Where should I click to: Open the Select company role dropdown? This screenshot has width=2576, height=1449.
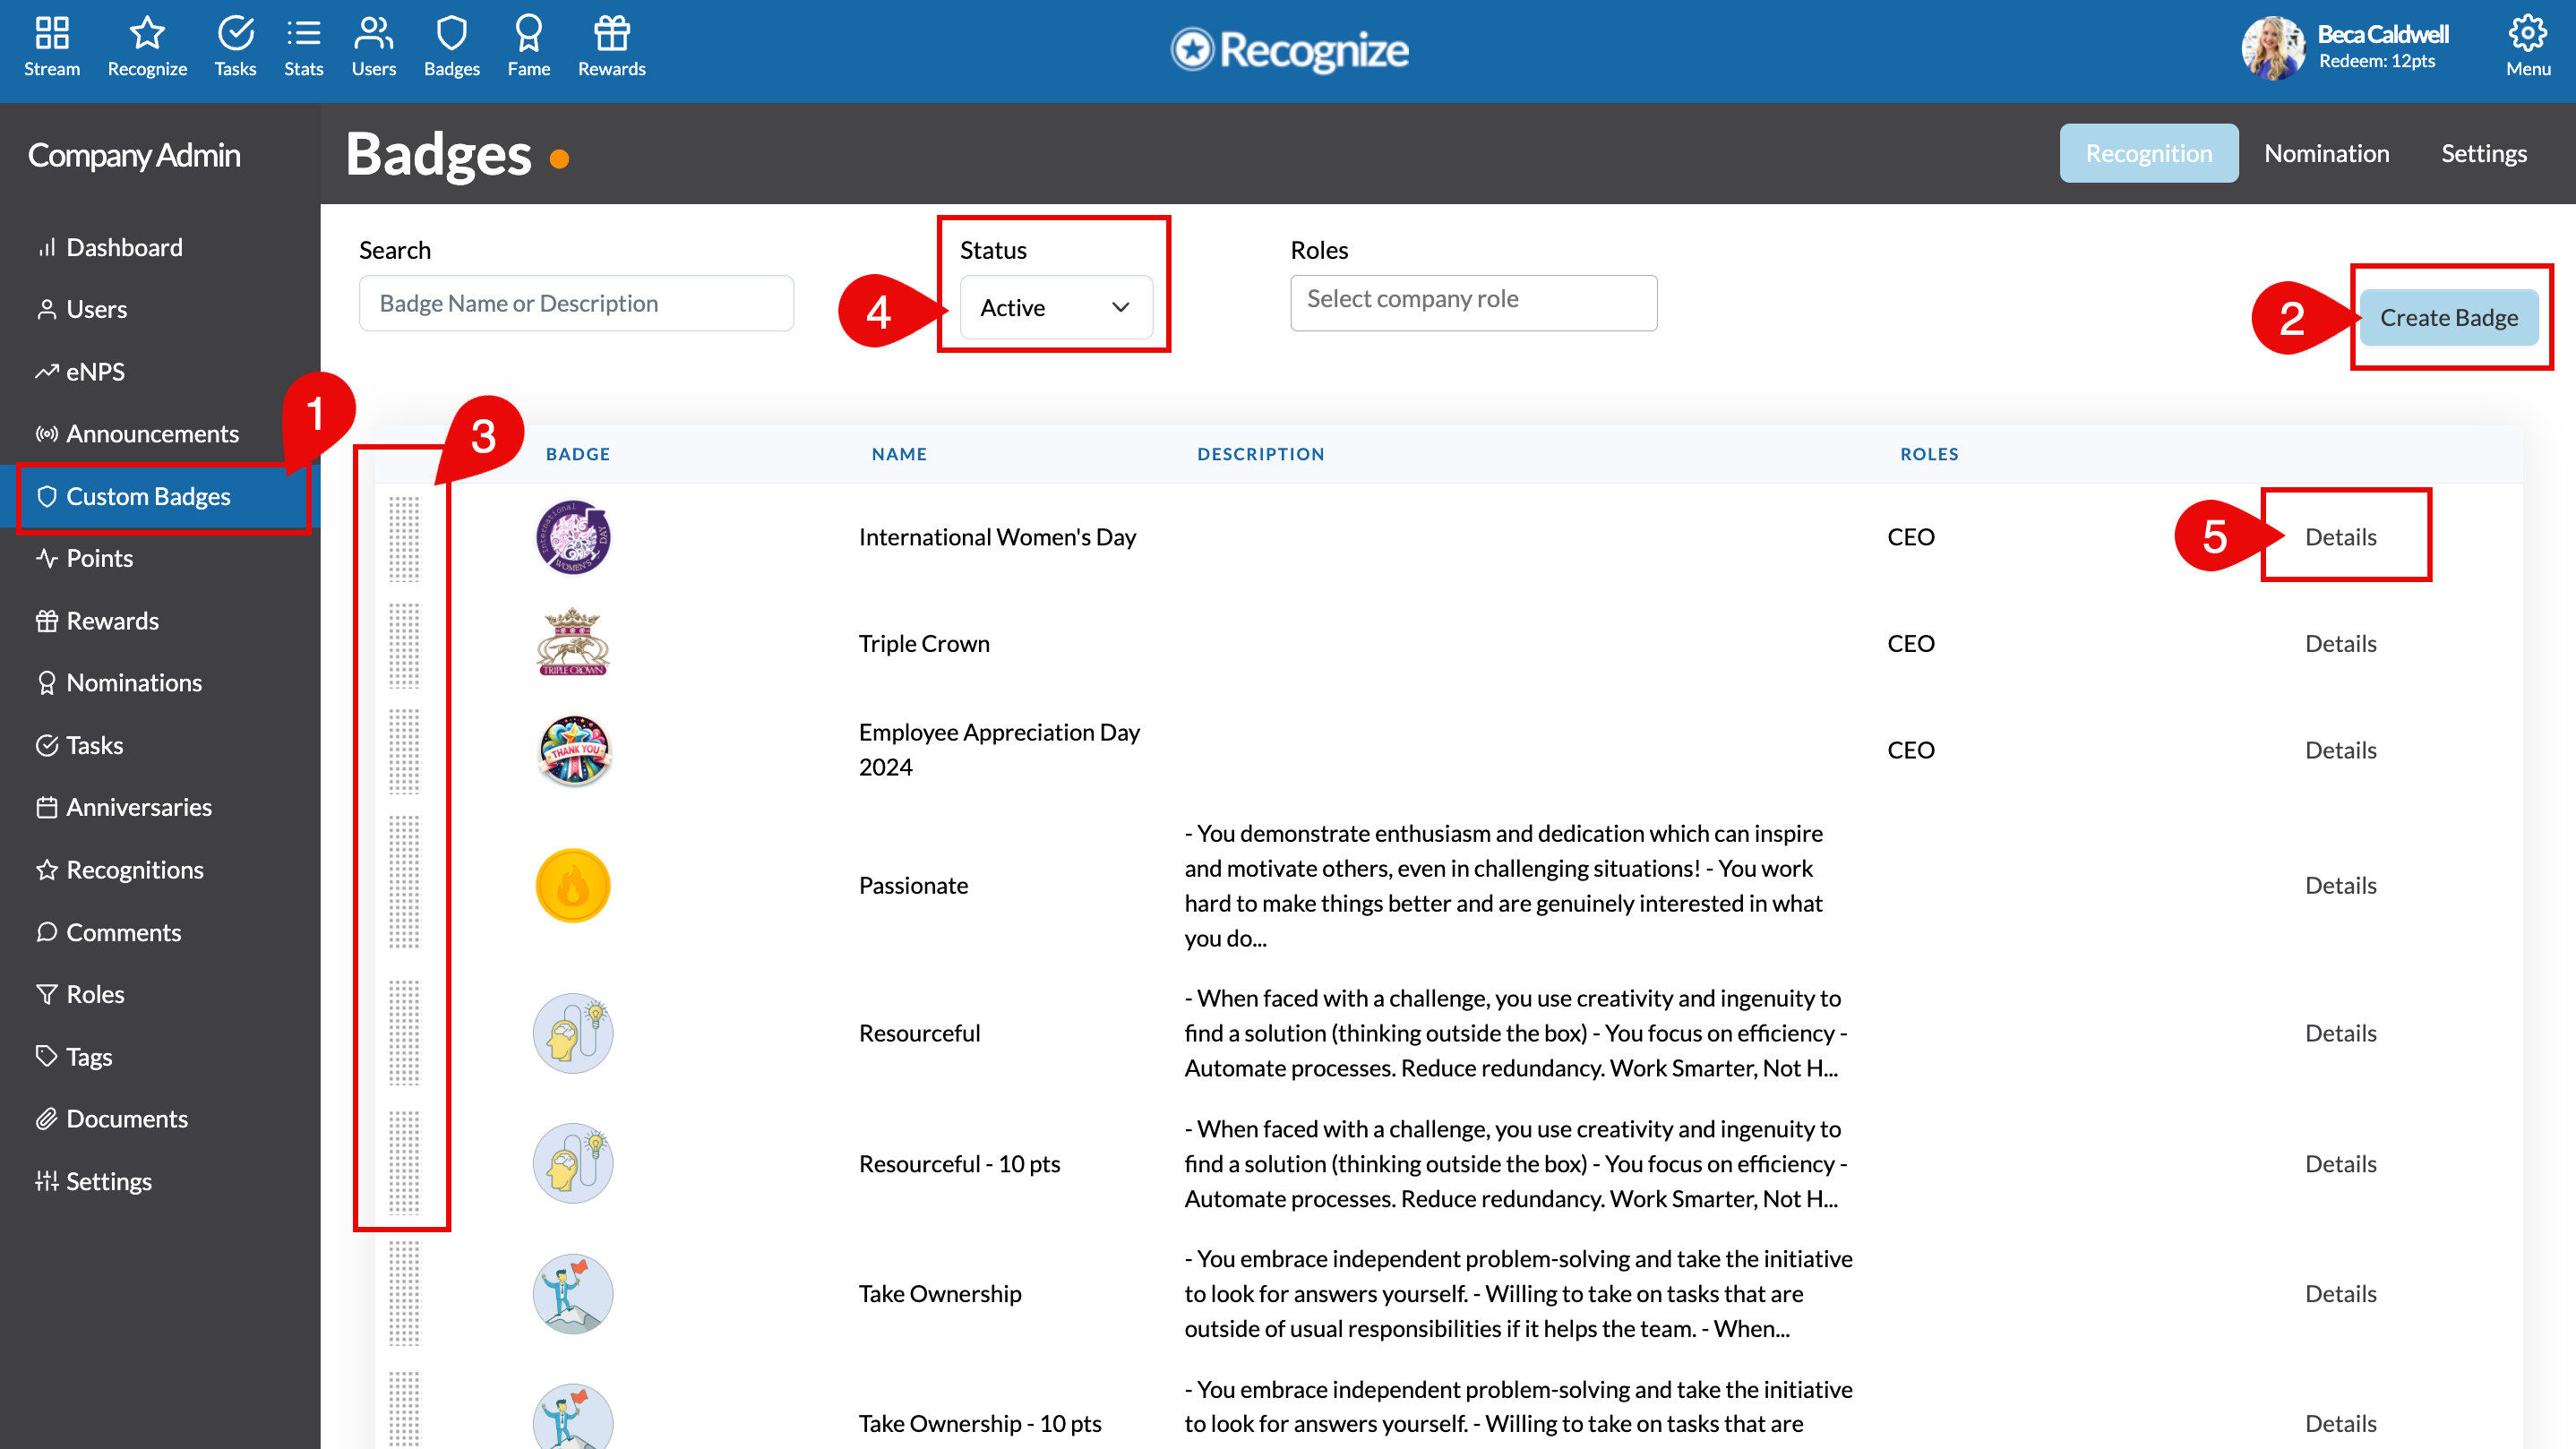[x=1473, y=302]
